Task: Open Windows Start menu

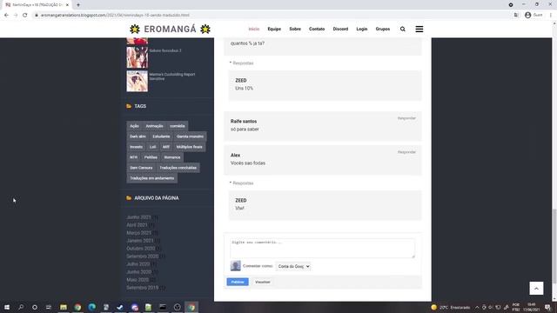Action: 7,307
